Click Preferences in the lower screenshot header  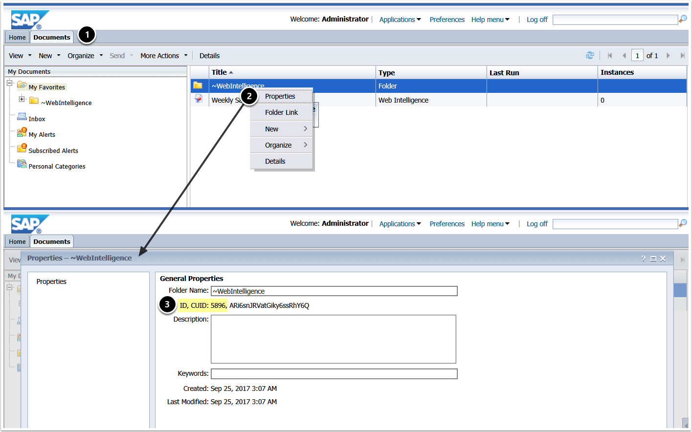coord(447,224)
